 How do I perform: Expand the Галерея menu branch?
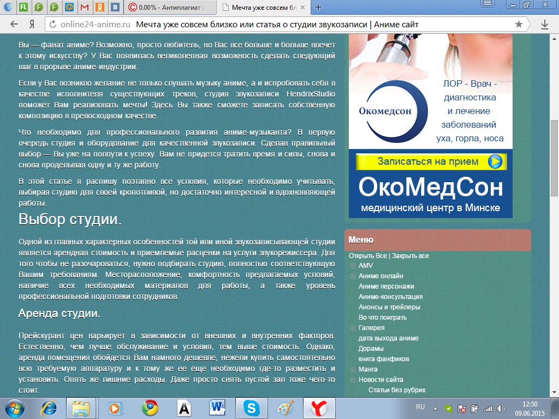(353, 328)
